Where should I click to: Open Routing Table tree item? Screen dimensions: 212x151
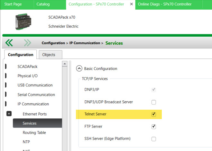coord(34,133)
